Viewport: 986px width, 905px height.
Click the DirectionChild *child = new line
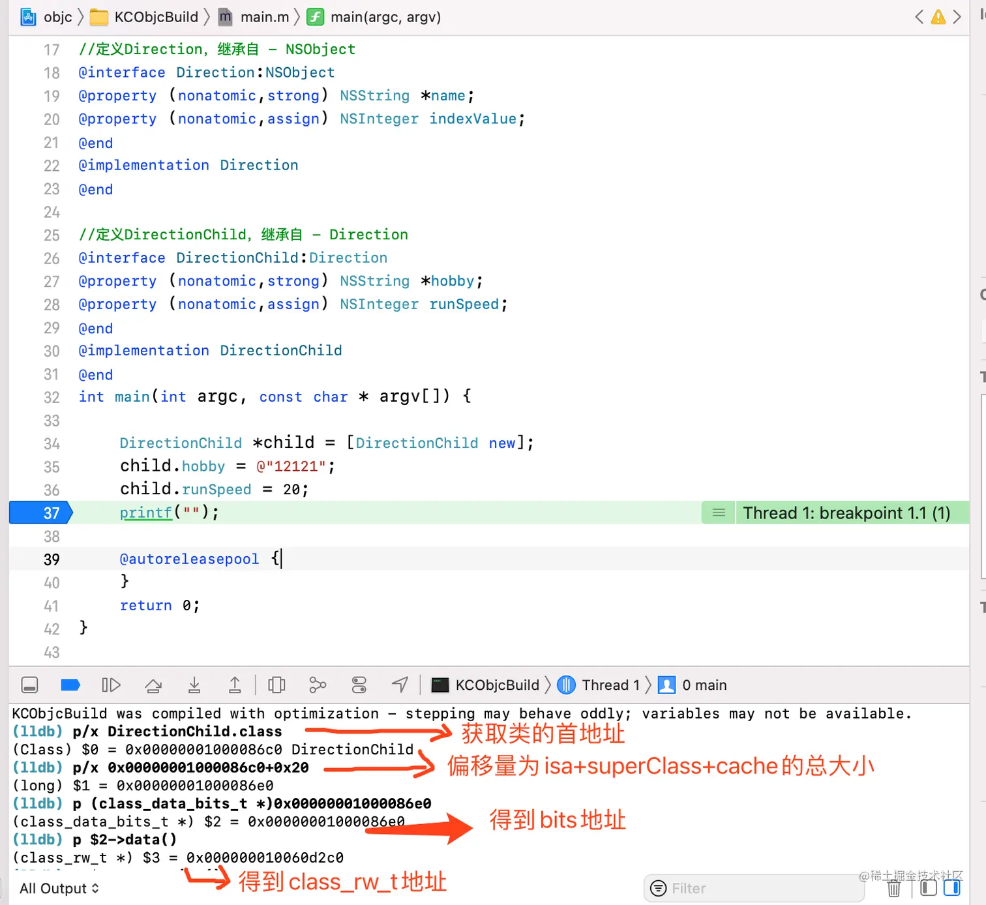[327, 443]
